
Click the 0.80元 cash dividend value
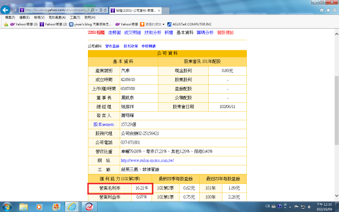[227, 70]
